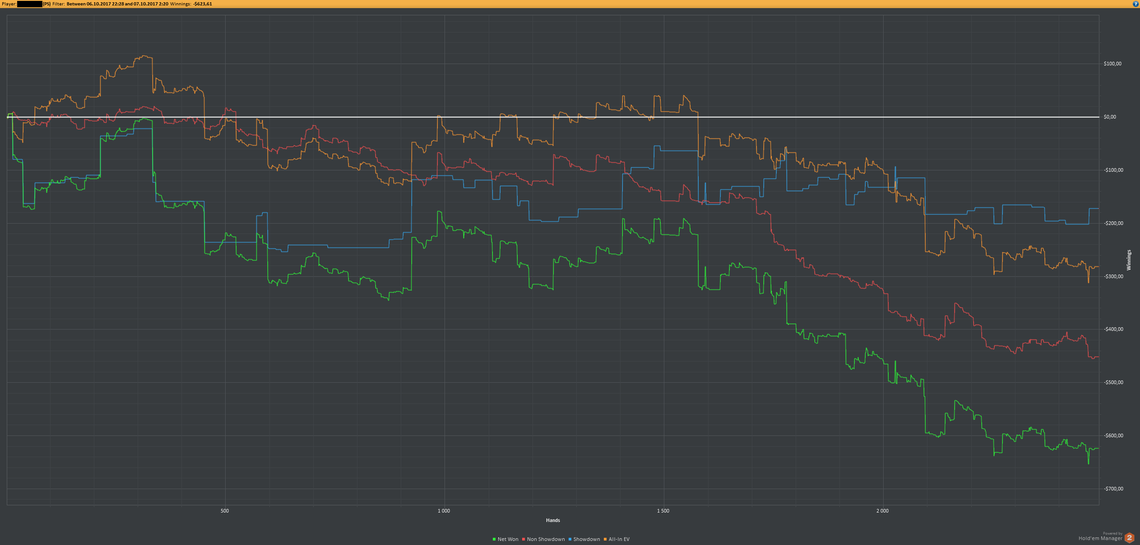Toggle the All-In EV legend label
This screenshot has width=1140, height=545.
click(x=619, y=539)
